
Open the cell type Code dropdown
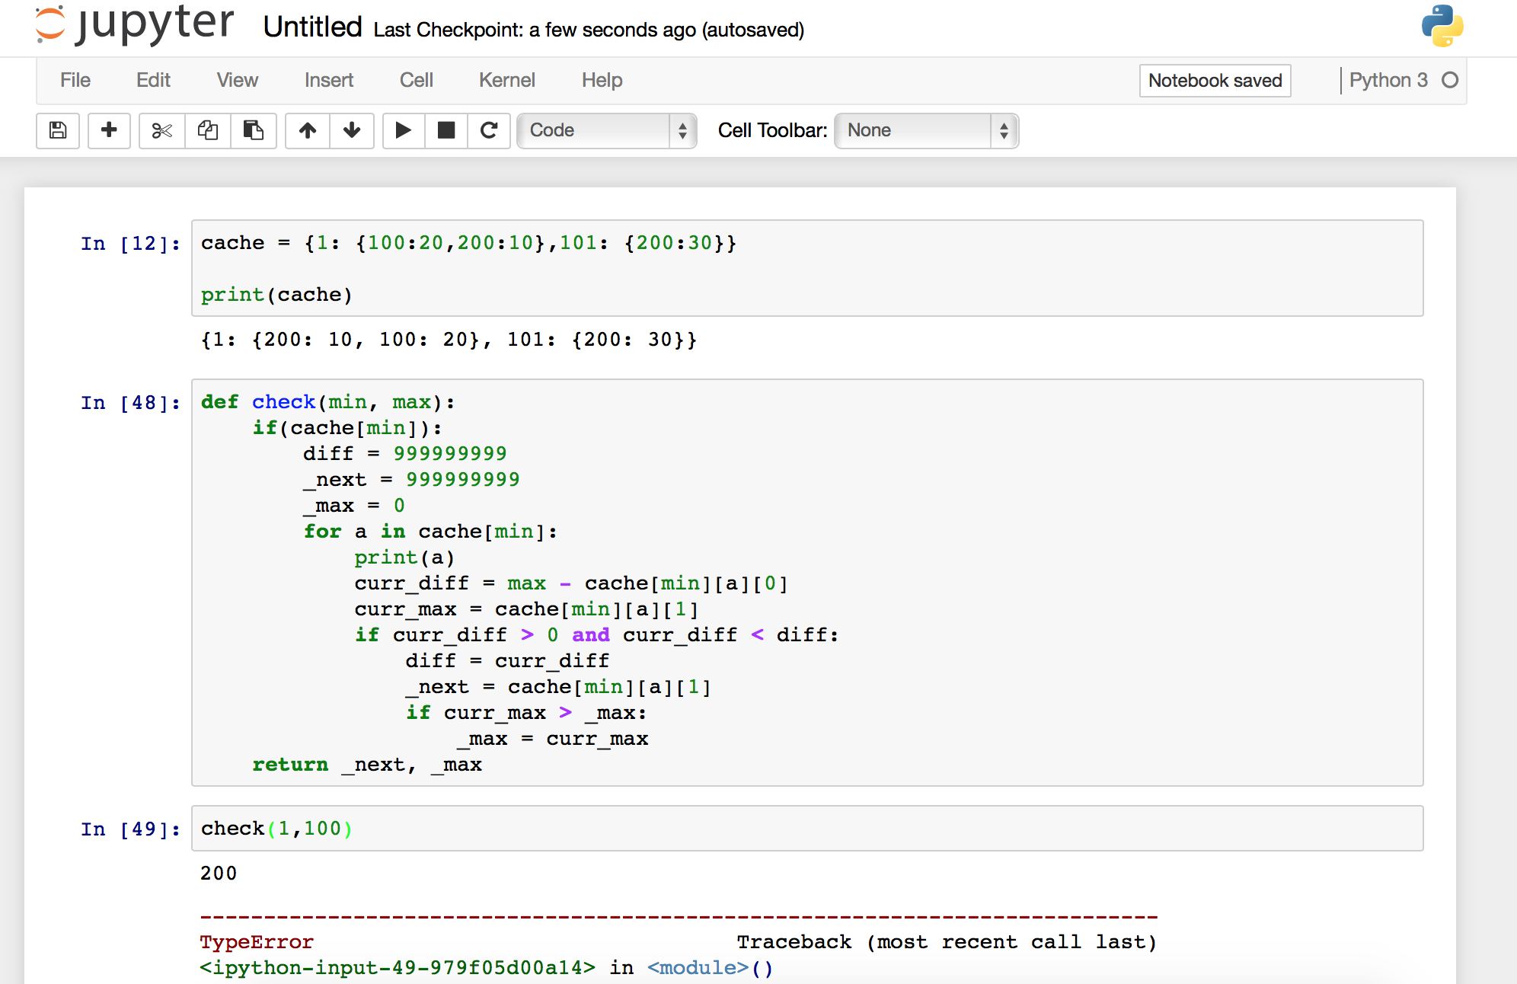(607, 130)
